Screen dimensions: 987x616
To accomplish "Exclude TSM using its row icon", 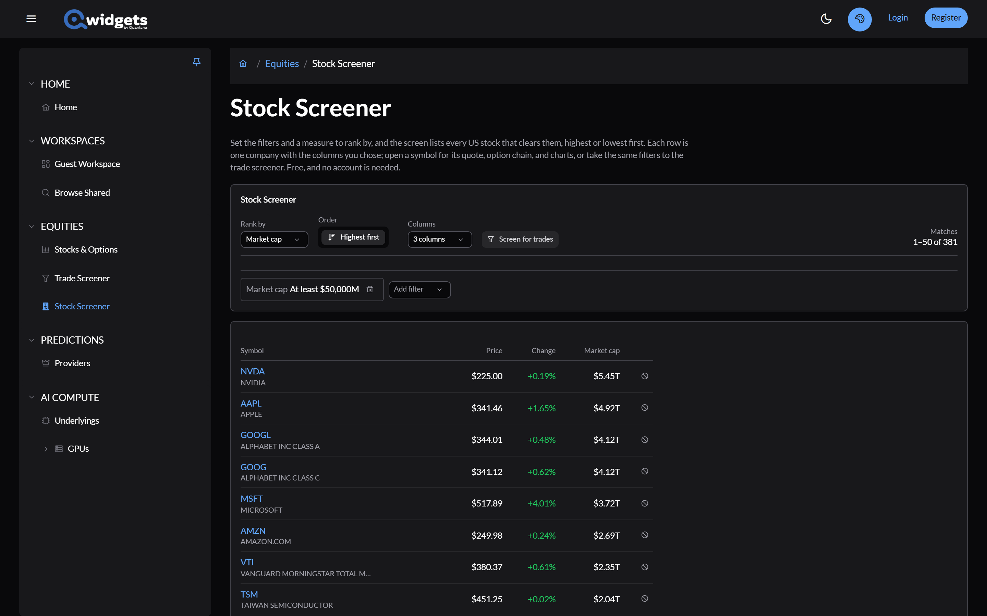I will pyautogui.click(x=645, y=599).
